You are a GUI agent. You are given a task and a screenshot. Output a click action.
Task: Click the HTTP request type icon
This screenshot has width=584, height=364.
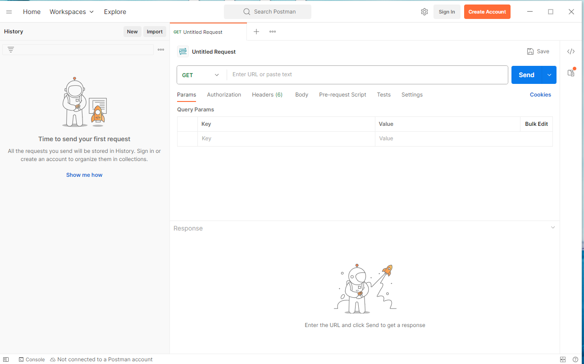pos(183,51)
